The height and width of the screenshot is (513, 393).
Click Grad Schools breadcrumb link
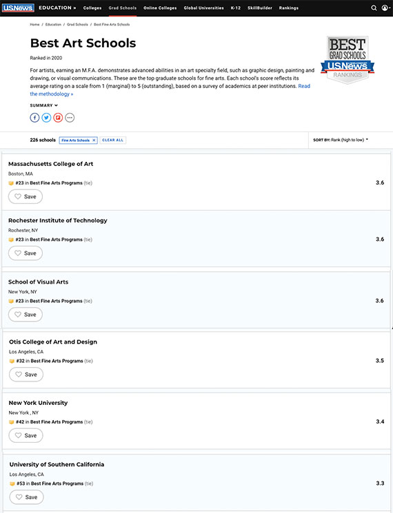pos(77,25)
